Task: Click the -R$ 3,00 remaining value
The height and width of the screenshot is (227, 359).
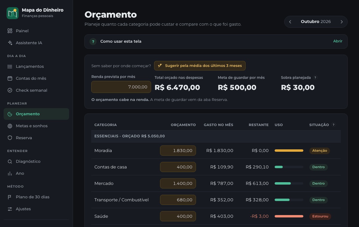Action: click(x=259, y=216)
